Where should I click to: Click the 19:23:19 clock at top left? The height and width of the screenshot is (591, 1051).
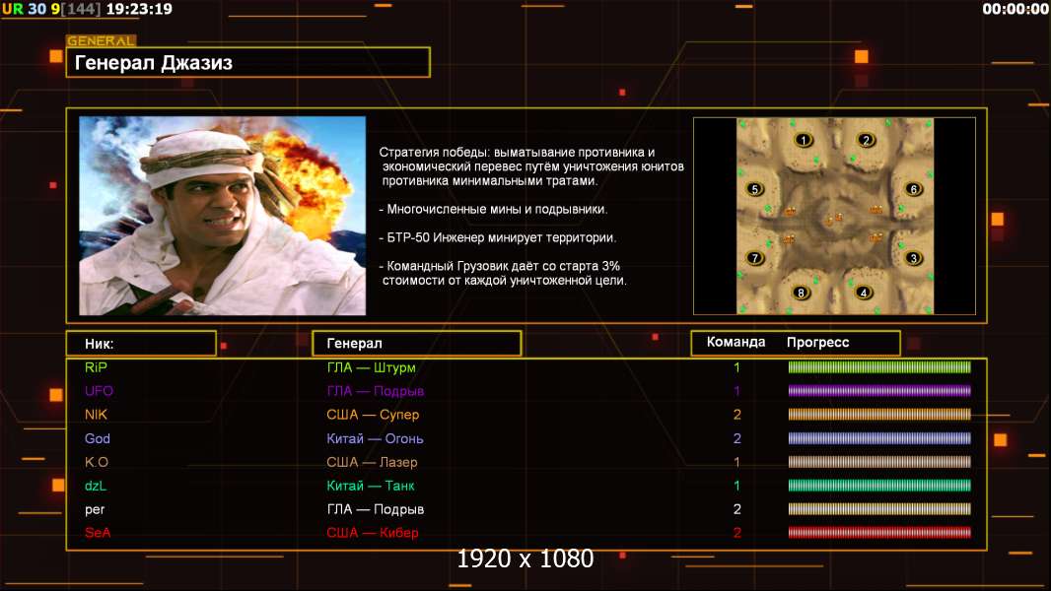[139, 9]
